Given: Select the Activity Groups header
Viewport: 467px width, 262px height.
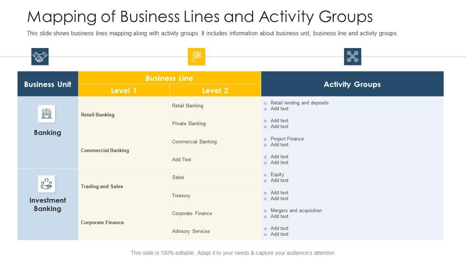Looking at the screenshot, I should click(x=352, y=84).
